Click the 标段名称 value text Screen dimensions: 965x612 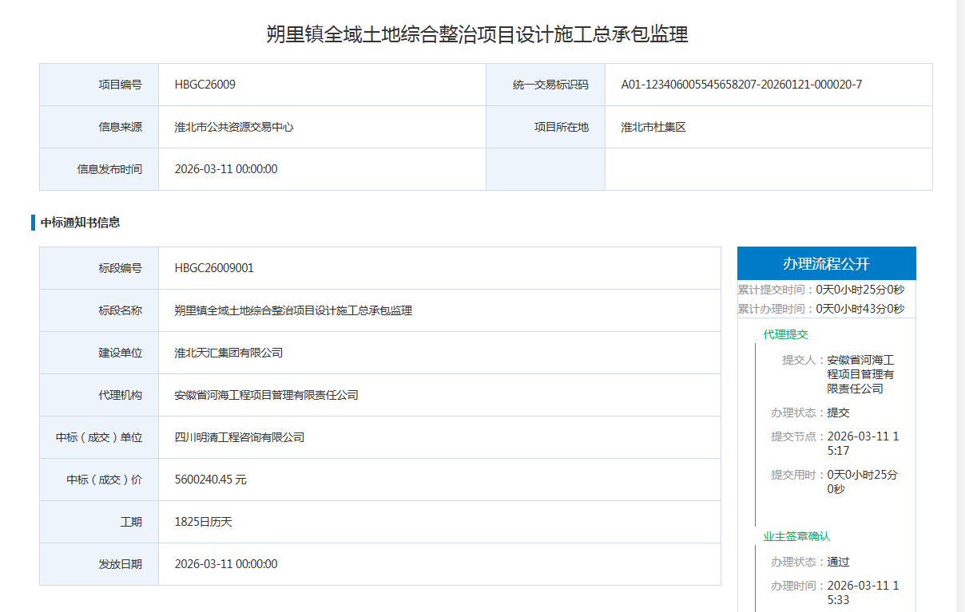click(293, 310)
